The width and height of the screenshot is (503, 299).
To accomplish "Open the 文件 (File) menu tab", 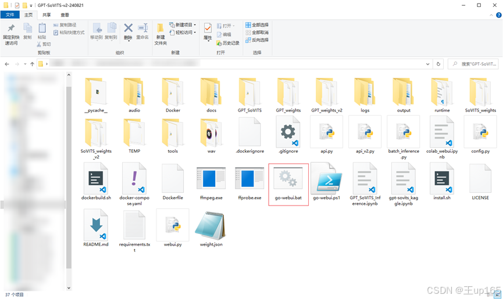I will click(x=10, y=15).
